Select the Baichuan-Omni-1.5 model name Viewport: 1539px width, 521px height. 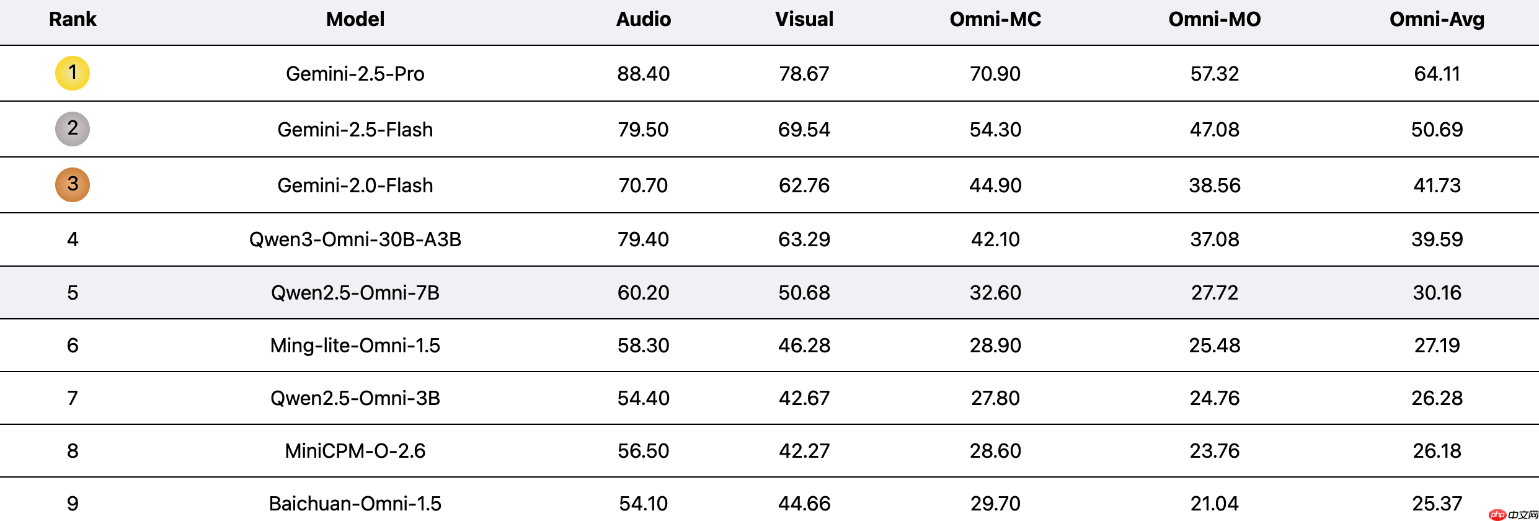[x=355, y=504]
